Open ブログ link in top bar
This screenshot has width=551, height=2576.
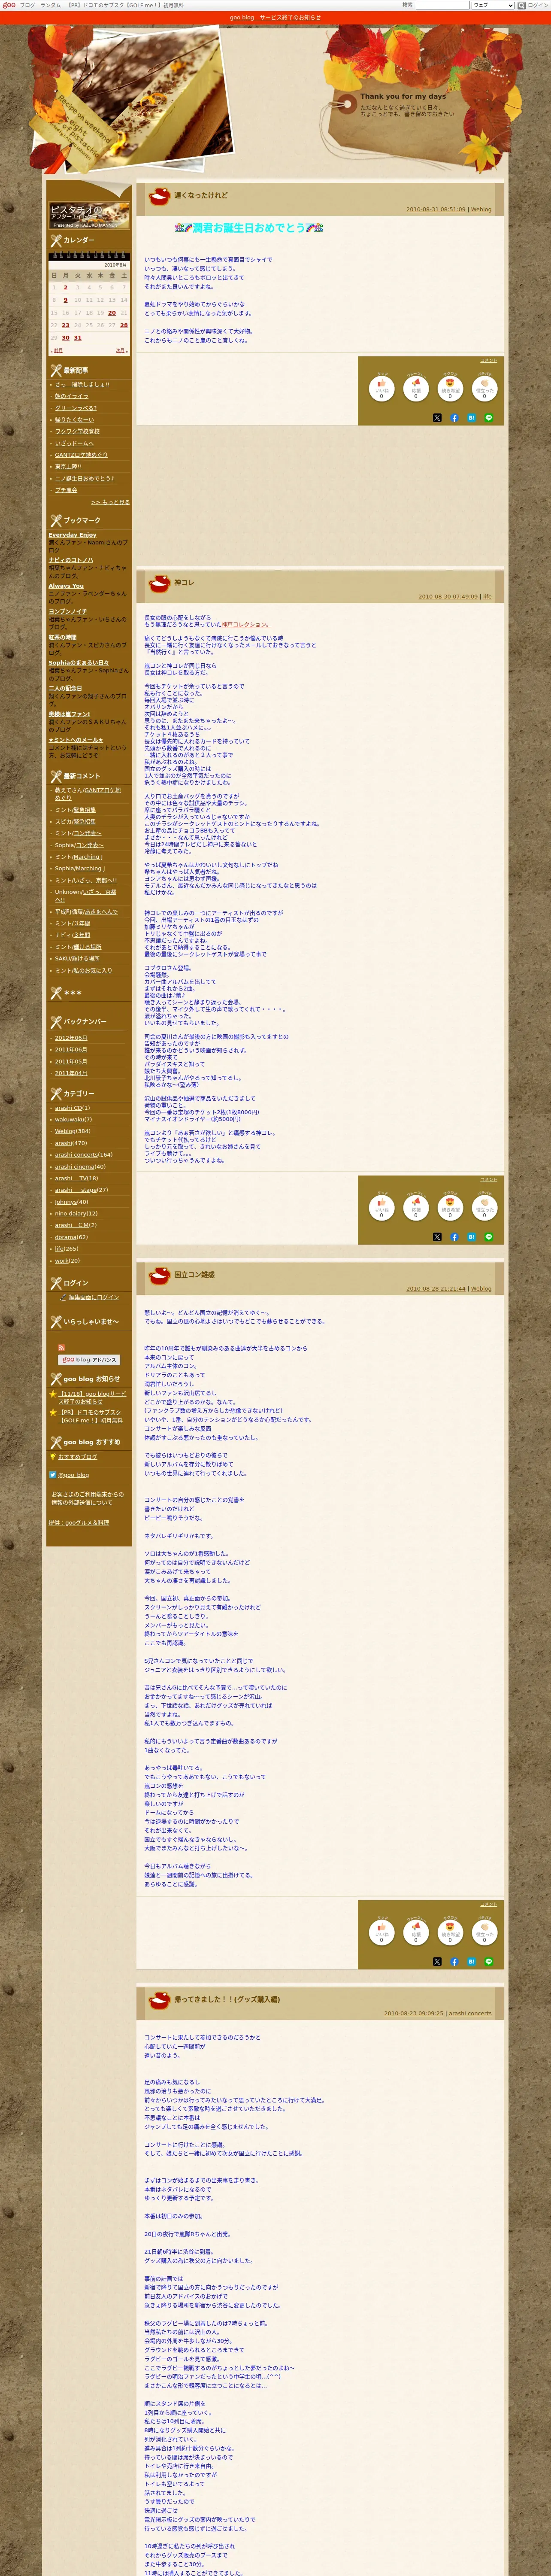pyautogui.click(x=27, y=5)
